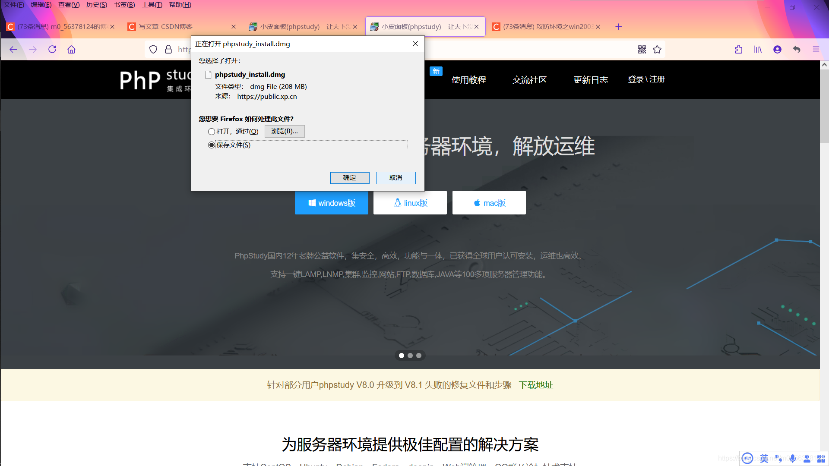Screen dimensions: 829x466
Task: Open the 使用教程 nav link
Action: [x=469, y=80]
